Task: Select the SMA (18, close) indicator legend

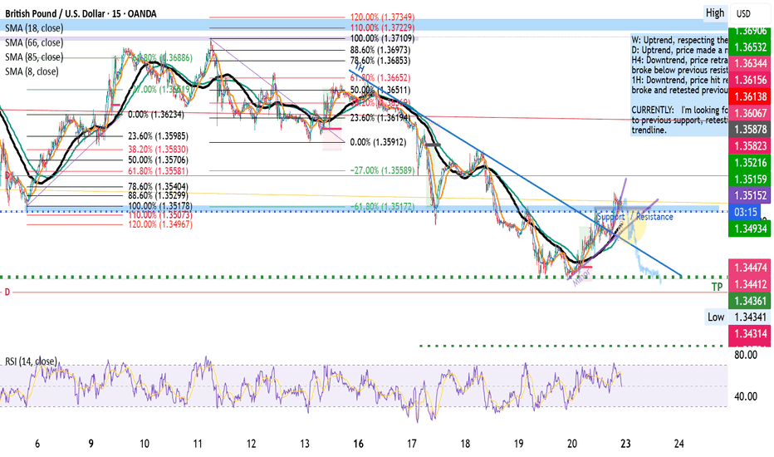Action: (x=33, y=27)
